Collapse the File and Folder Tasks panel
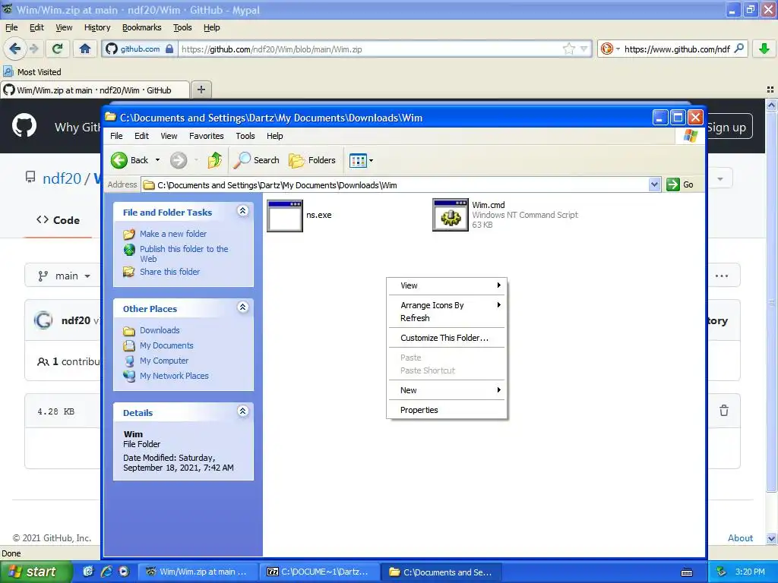Screen dimensions: 778x583 click(242, 211)
